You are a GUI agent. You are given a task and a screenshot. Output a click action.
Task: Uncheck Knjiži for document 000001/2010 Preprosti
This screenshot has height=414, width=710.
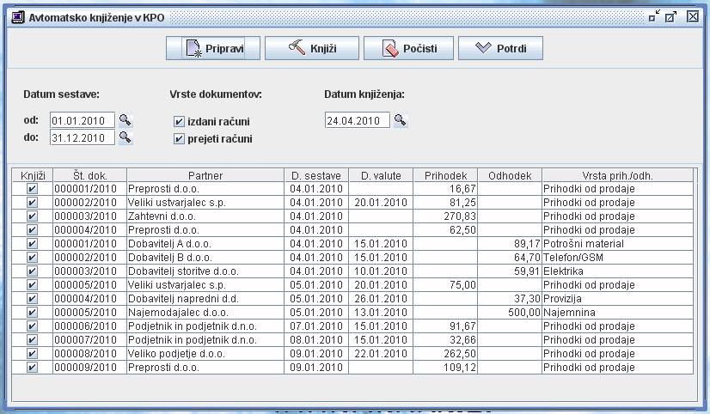32,189
